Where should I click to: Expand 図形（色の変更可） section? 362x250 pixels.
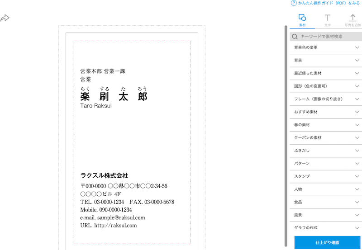click(326, 86)
